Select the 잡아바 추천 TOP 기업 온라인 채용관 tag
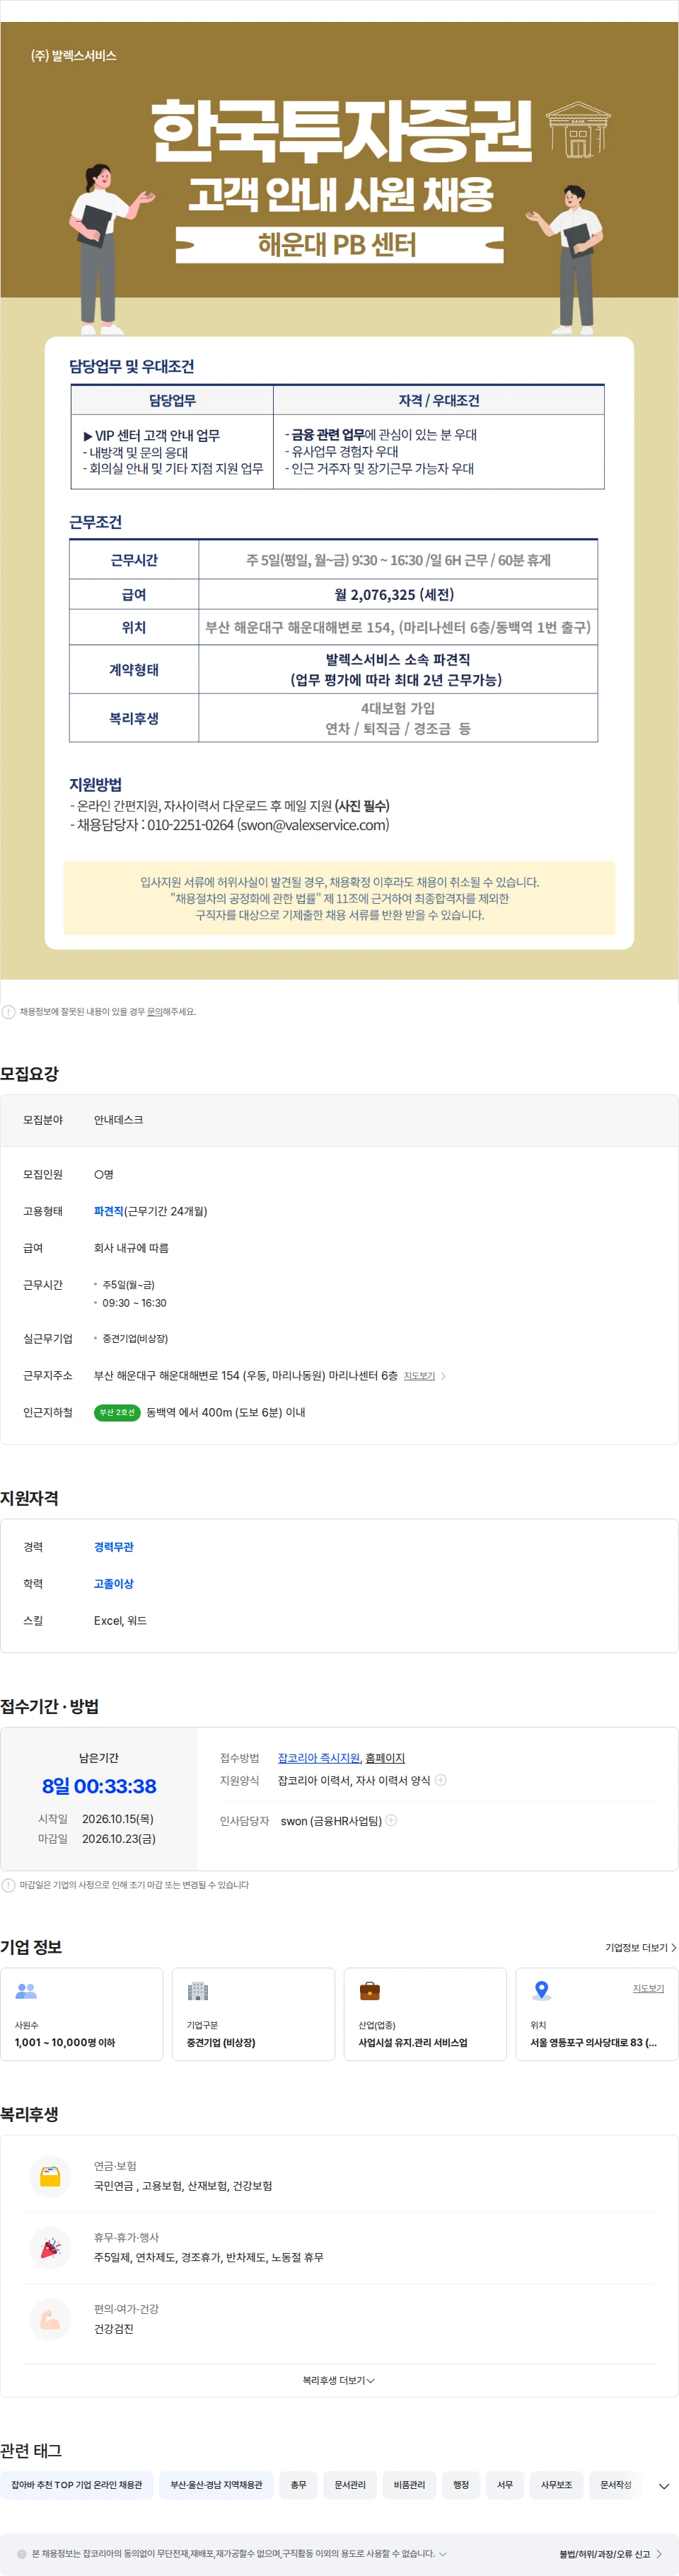The image size is (679, 2576). click(x=77, y=2484)
